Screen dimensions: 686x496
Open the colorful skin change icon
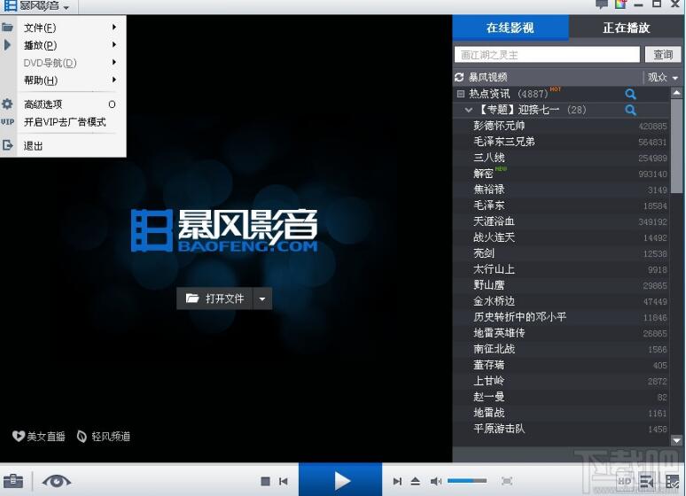[x=620, y=4]
